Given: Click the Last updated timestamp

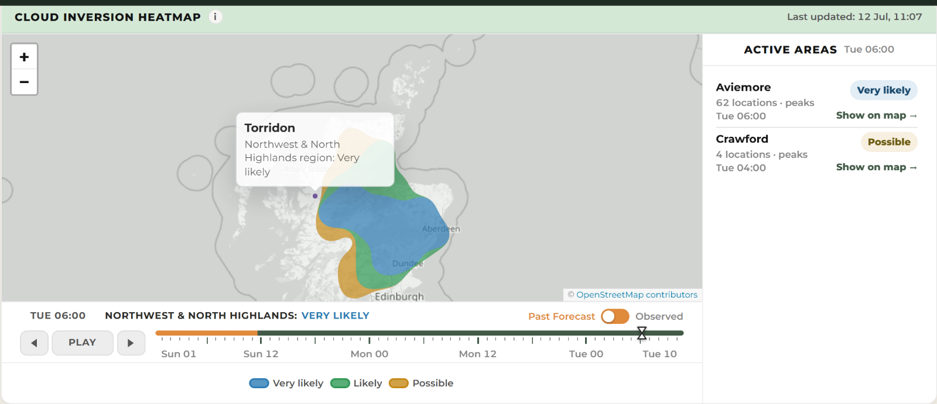Looking at the screenshot, I should pyautogui.click(x=854, y=17).
